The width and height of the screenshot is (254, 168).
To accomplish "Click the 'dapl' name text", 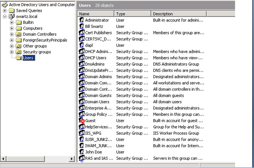I will click(x=89, y=45).
